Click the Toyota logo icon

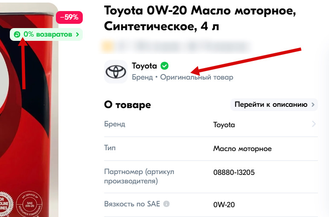click(116, 71)
